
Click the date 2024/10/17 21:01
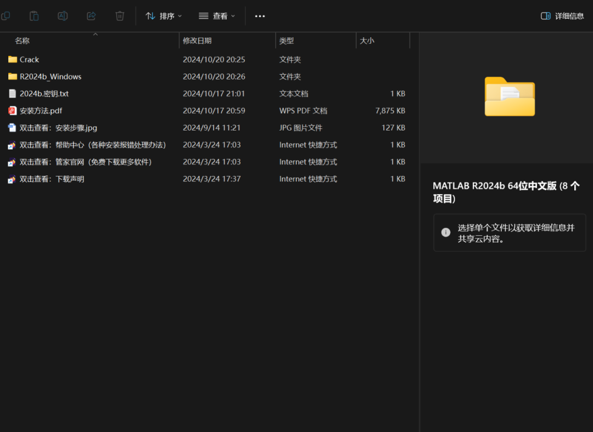(214, 94)
